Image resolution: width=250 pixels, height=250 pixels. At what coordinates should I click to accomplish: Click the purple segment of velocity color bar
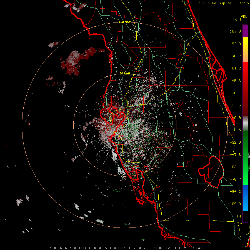click(245, 31)
